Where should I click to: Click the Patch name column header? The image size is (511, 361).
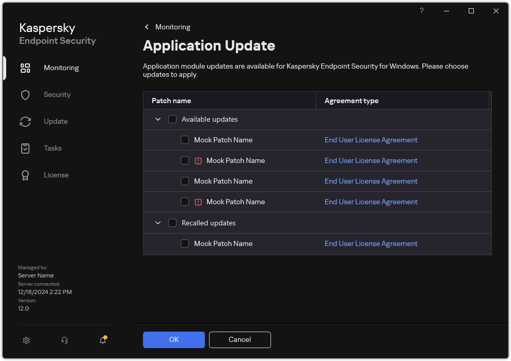tap(171, 101)
